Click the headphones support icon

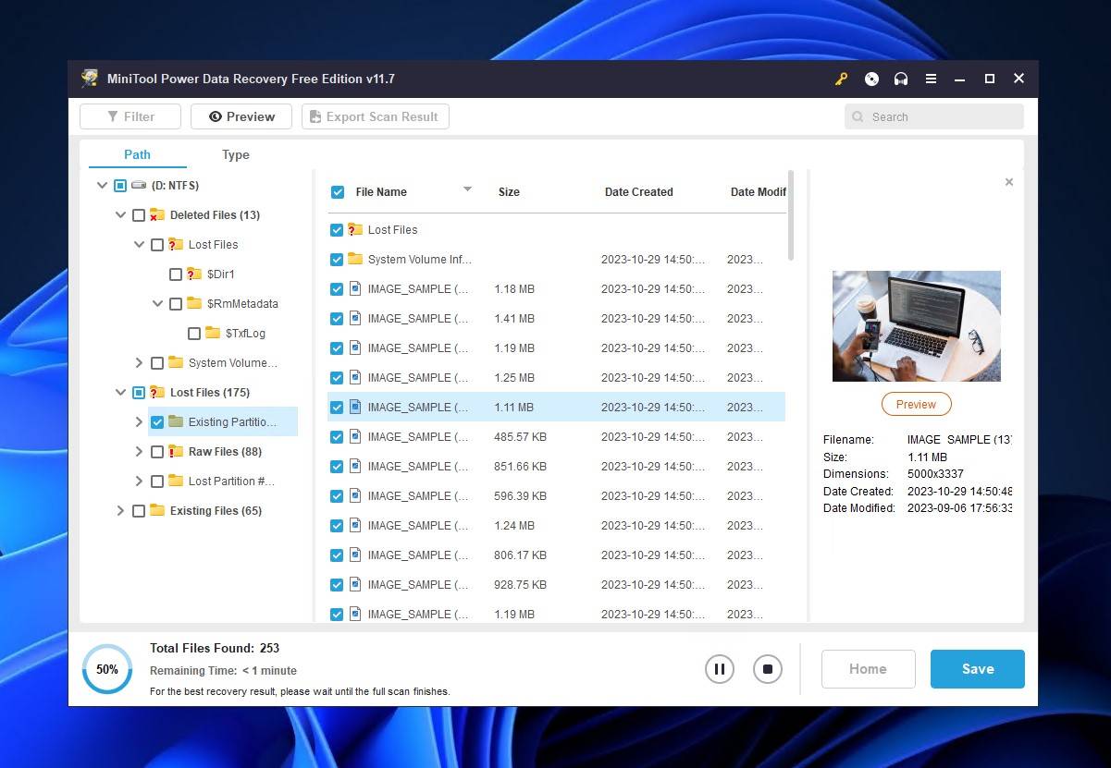tap(901, 79)
